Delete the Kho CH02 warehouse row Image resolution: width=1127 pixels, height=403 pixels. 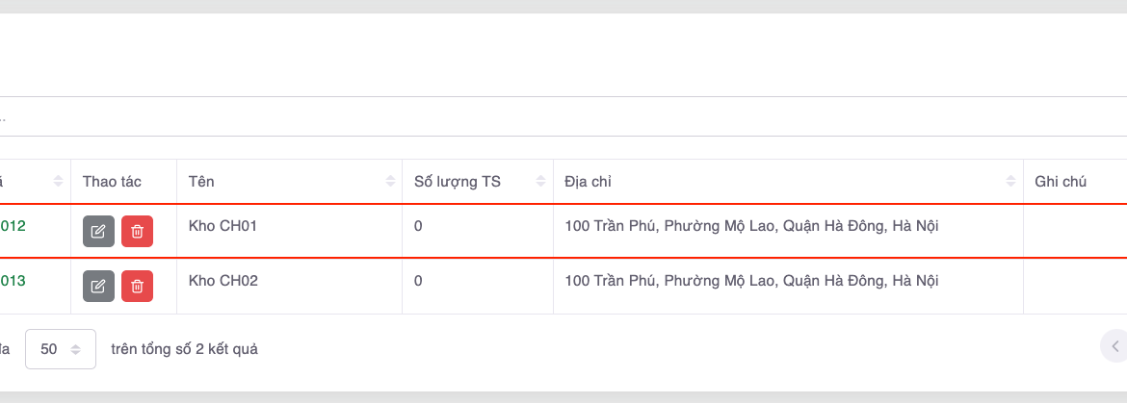137,286
